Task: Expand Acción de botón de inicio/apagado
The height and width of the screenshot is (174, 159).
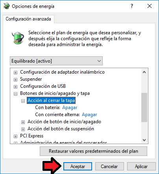Action: pyautogui.click(x=23, y=122)
